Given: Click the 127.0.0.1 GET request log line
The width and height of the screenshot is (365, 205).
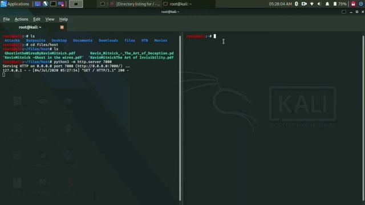Looking at the screenshot, I should (66, 70).
